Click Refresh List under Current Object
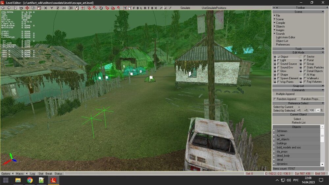329x185 pixels. click(299, 123)
